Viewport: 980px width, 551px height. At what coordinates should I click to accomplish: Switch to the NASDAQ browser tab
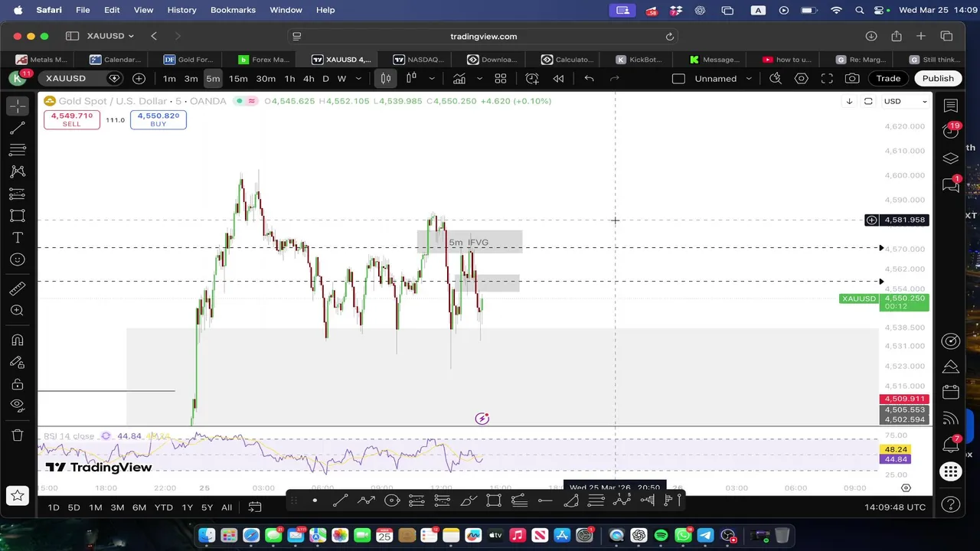click(418, 59)
